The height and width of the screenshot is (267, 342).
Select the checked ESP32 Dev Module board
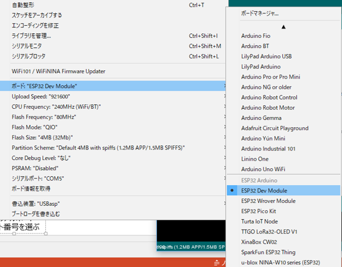(283, 190)
